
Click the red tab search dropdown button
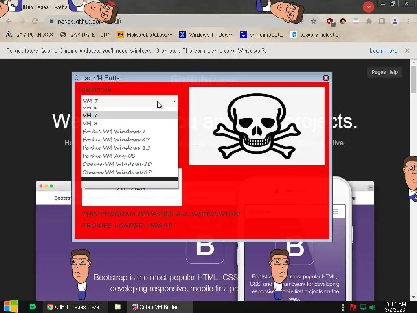click(x=368, y=7)
